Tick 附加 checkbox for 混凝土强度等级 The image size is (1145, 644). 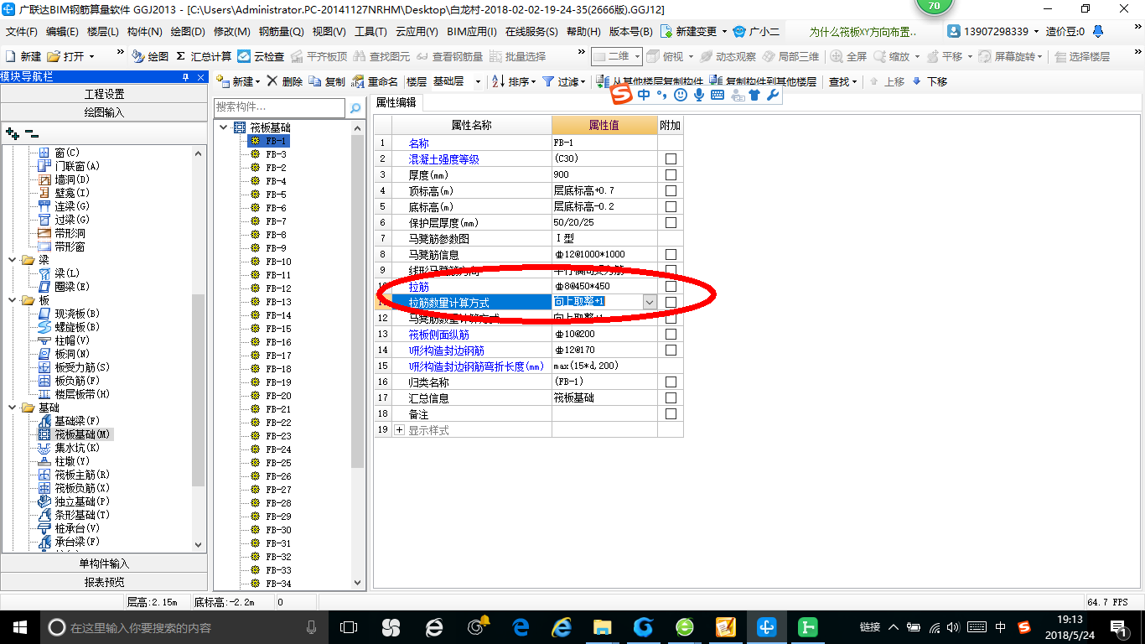pos(671,159)
